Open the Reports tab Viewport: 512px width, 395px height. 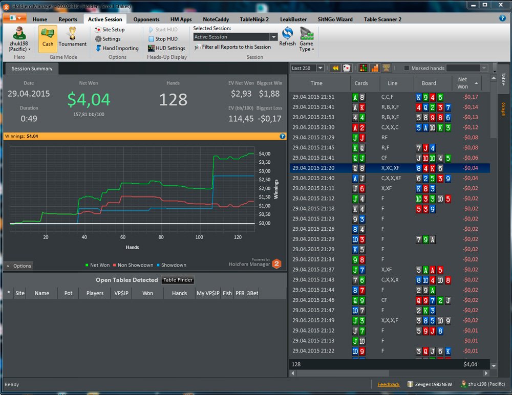tap(68, 19)
